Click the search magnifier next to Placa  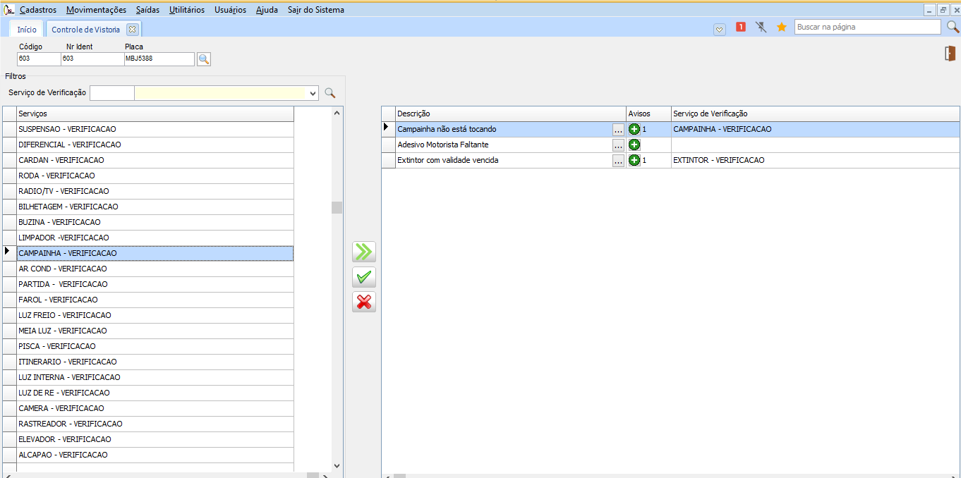coord(204,59)
